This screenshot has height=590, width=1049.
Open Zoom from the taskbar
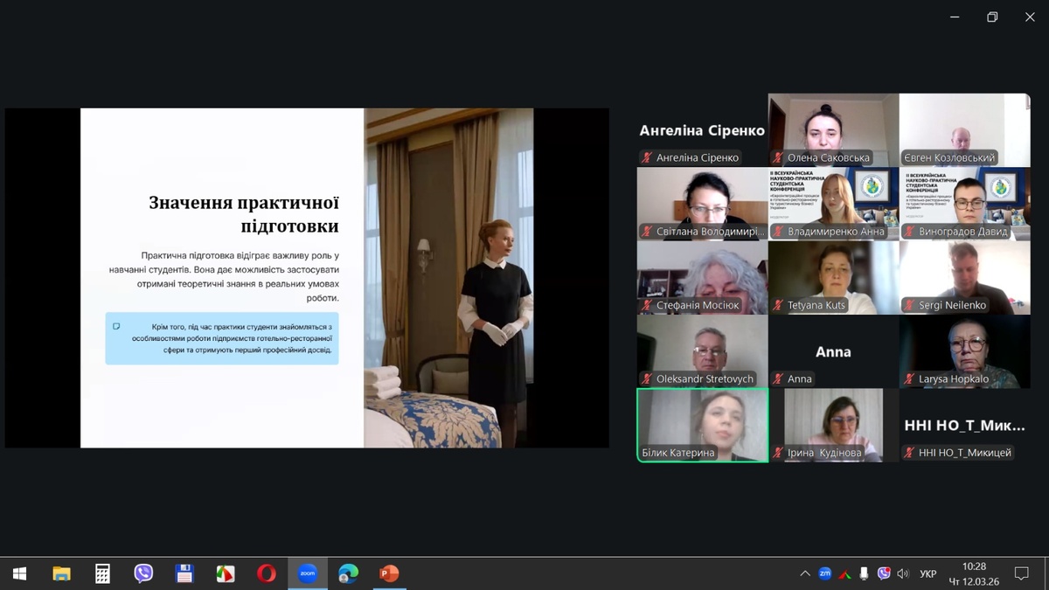(307, 573)
